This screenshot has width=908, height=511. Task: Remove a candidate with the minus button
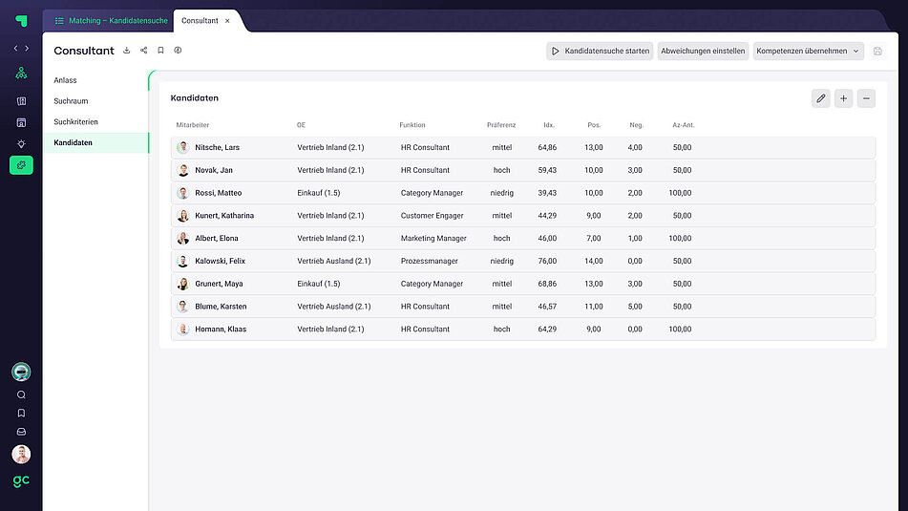(866, 98)
